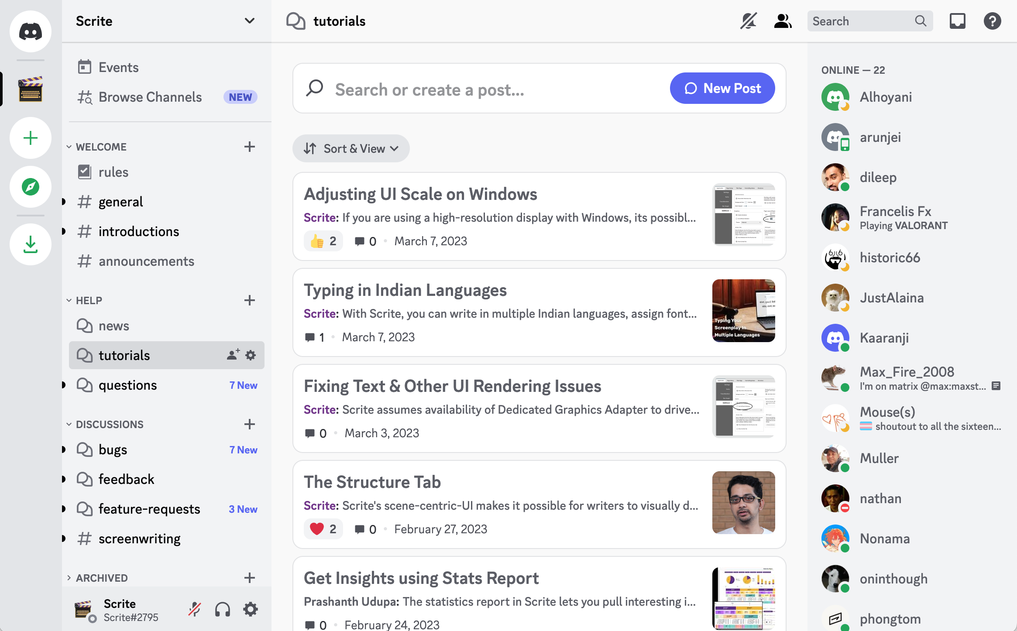
Task: Click heart reaction on The Structure Tab
Action: 323,529
